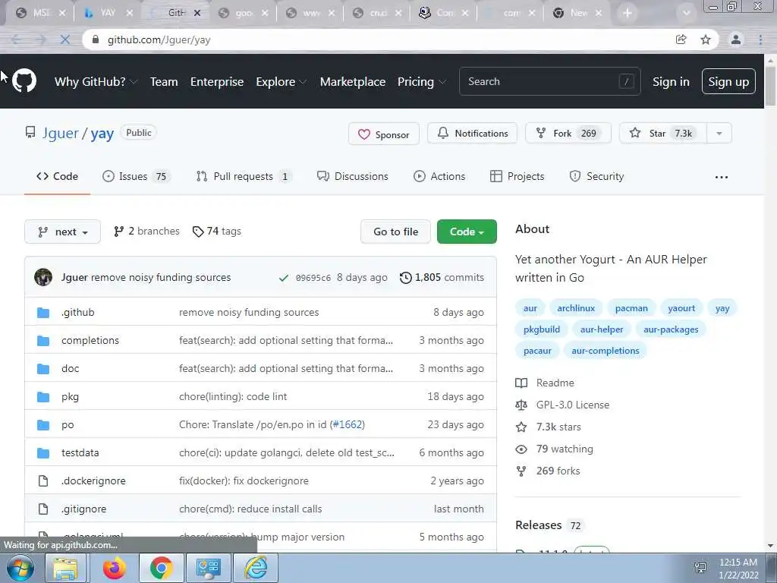Open the next branch selector dropdown
This screenshot has width=777, height=583.
[62, 232]
